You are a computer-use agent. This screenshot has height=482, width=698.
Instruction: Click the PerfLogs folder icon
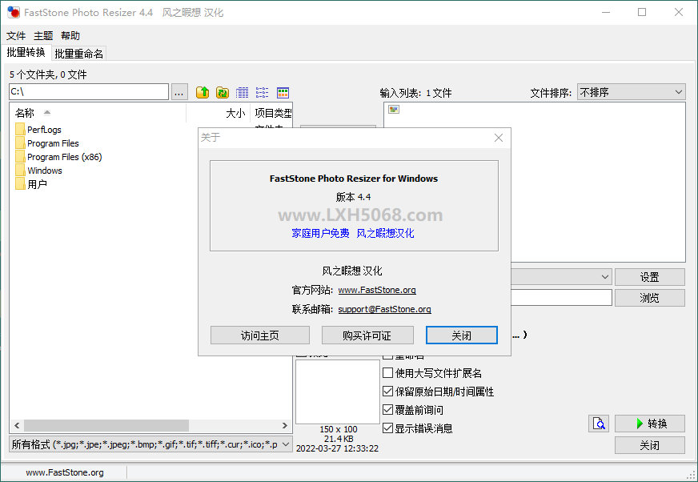tap(20, 130)
